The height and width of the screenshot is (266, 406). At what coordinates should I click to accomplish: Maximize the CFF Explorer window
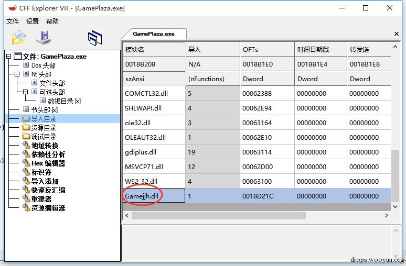(366, 8)
